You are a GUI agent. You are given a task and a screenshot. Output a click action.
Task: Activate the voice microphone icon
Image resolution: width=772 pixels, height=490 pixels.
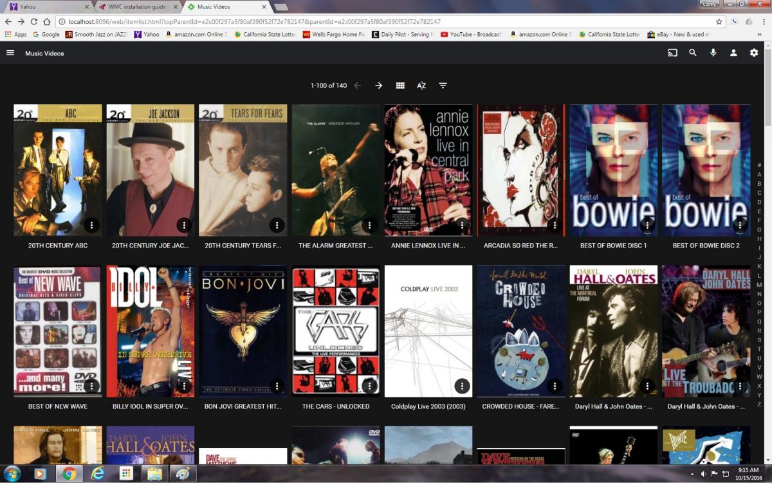713,53
